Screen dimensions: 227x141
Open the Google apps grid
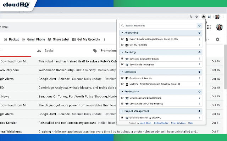pos(209,27)
